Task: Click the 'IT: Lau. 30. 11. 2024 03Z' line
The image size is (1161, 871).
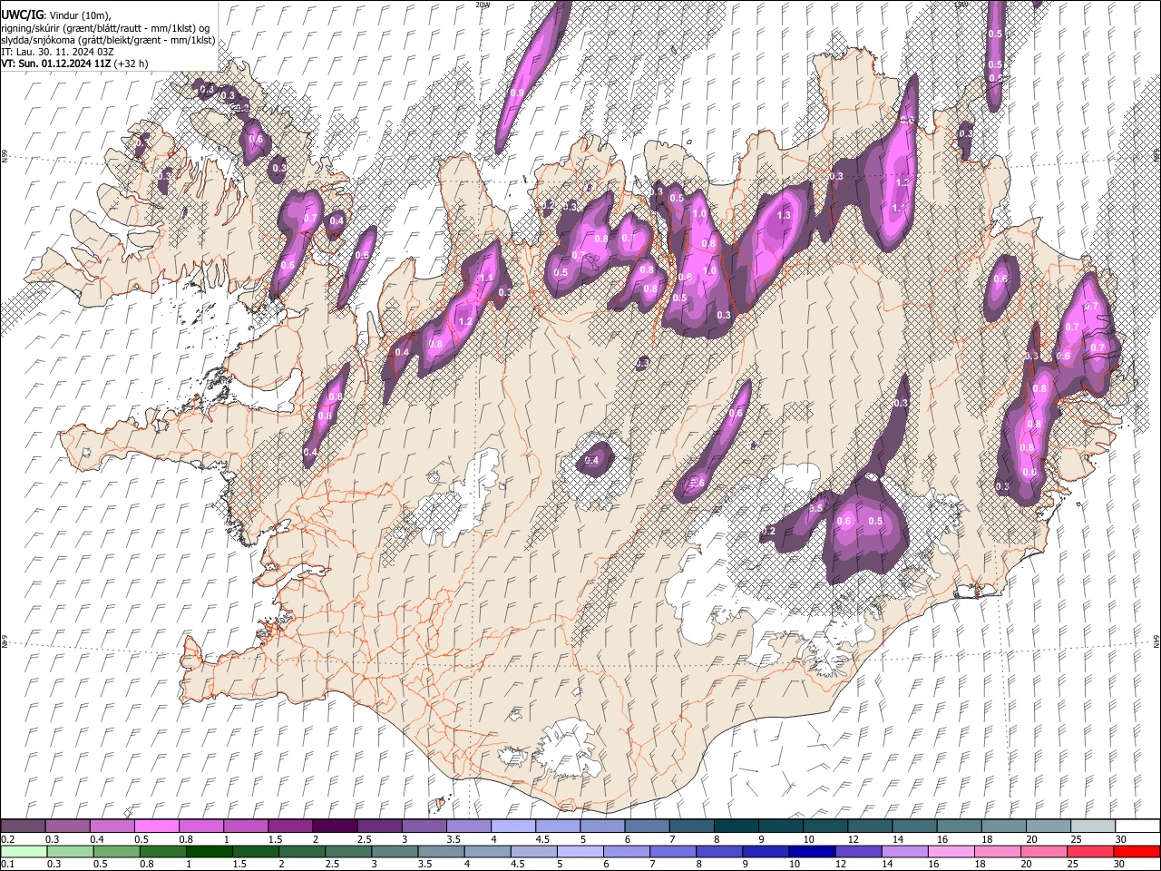Action: [57, 52]
